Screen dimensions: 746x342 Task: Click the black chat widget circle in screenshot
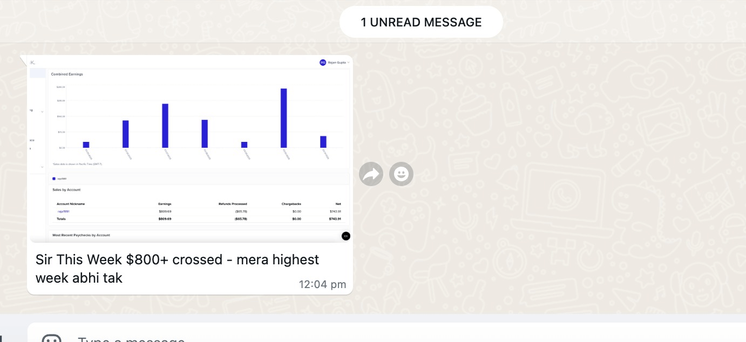(346, 236)
